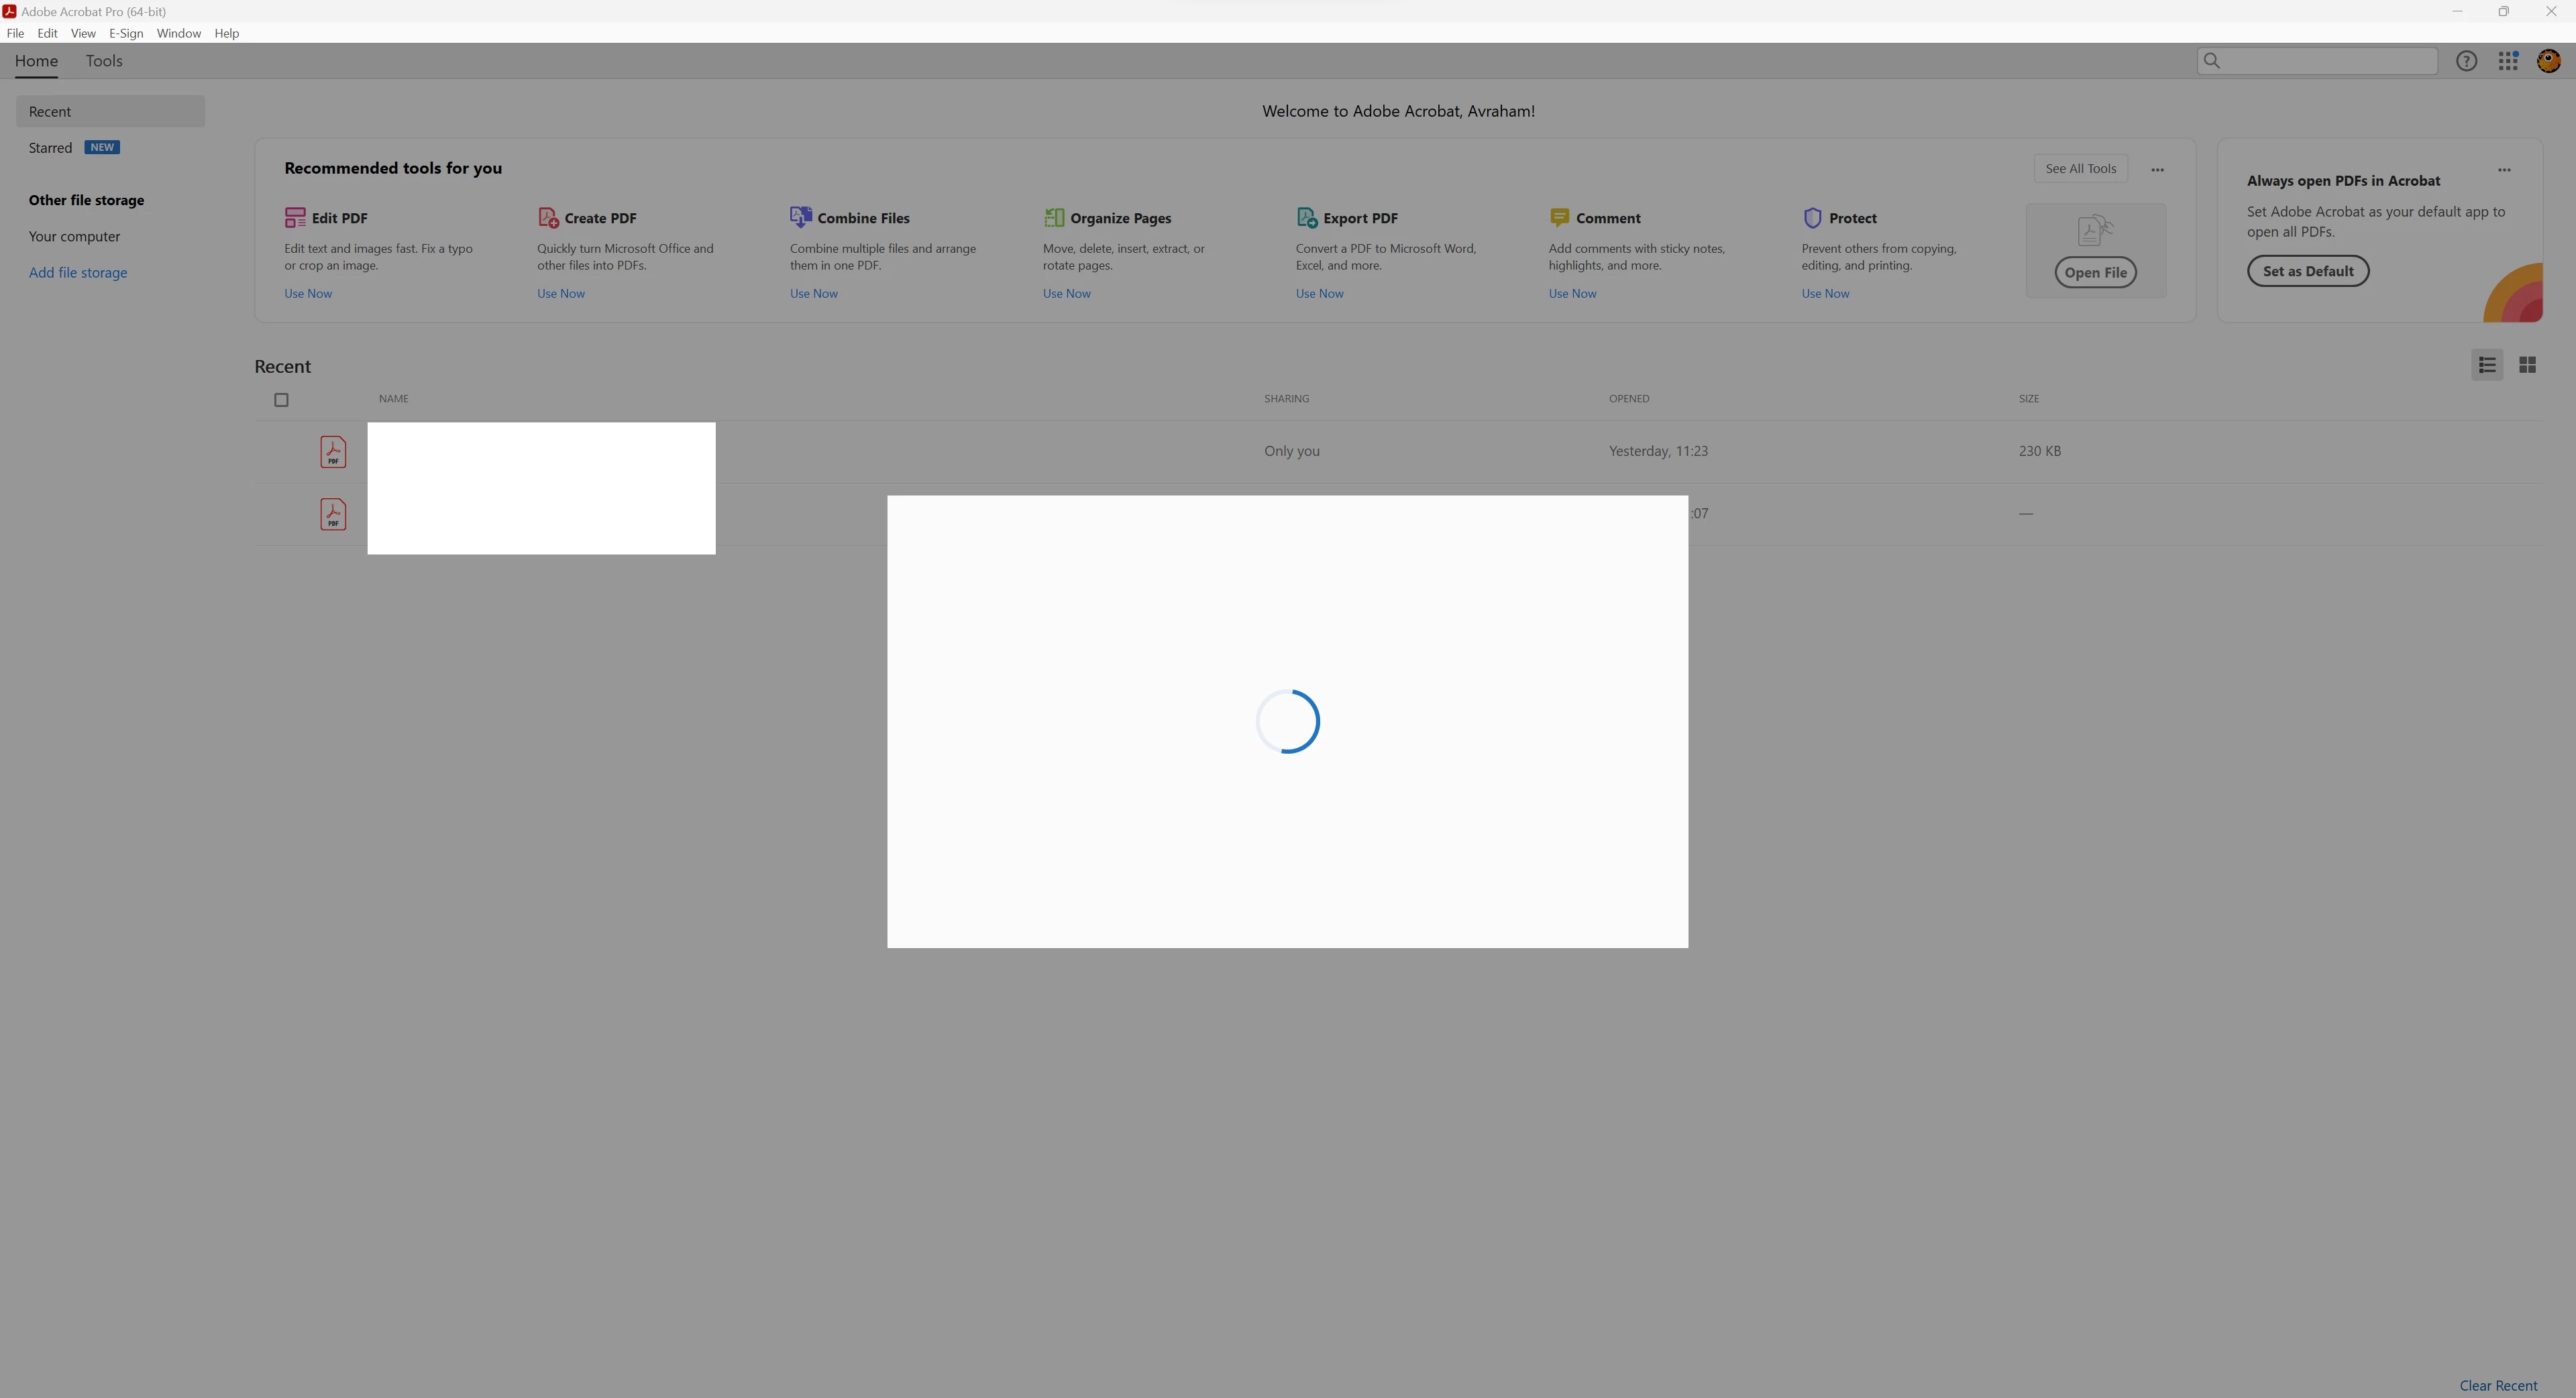Tick the select-all checkbox in Recent

tap(281, 400)
